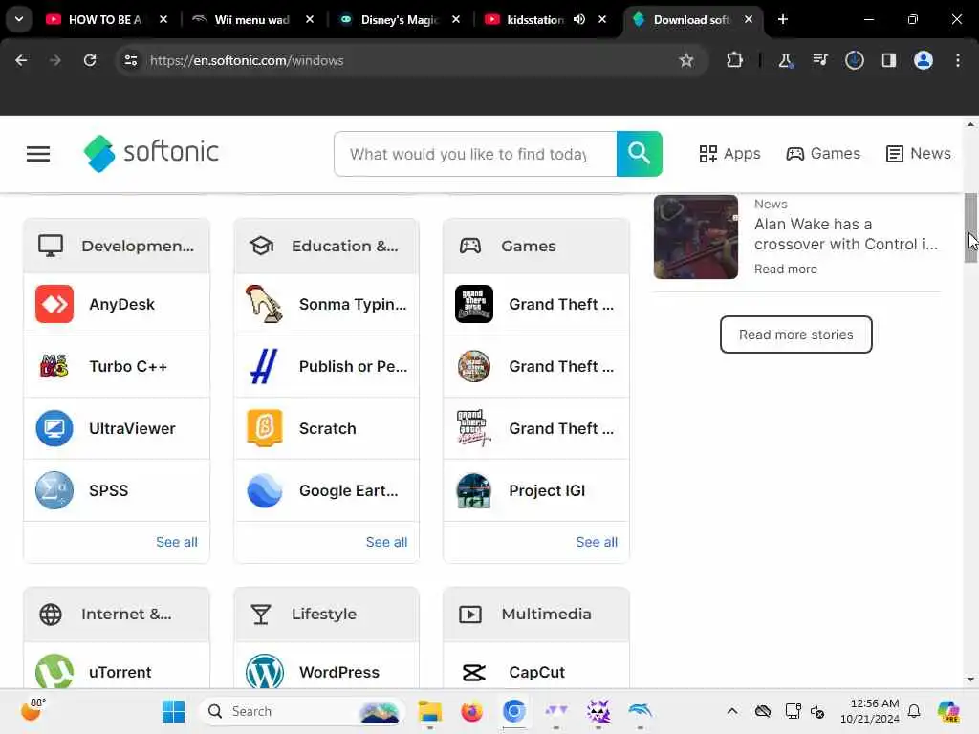979x734 pixels.
Task: Open the Turbo C++ app icon
Action: pyautogui.click(x=54, y=366)
